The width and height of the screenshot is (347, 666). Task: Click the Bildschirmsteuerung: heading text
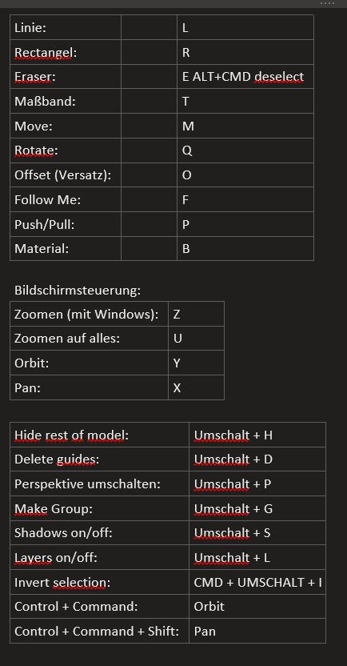coord(78,291)
